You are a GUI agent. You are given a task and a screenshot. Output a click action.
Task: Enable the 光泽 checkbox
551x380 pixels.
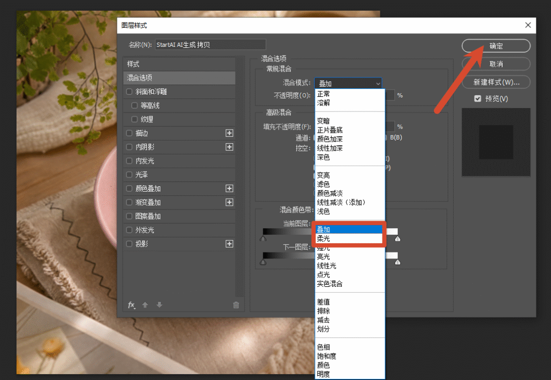129,174
